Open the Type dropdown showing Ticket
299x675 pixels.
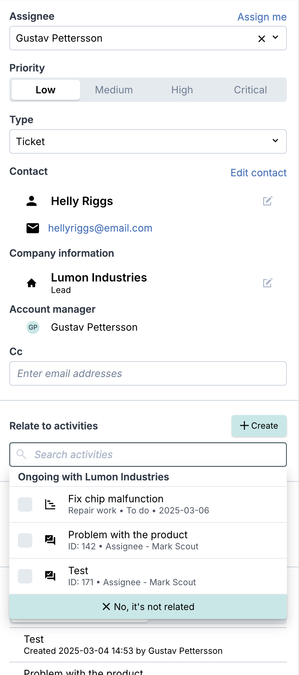click(148, 141)
